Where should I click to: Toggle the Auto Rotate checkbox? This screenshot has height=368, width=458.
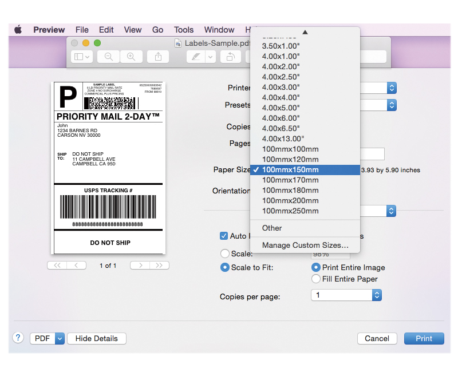point(224,236)
